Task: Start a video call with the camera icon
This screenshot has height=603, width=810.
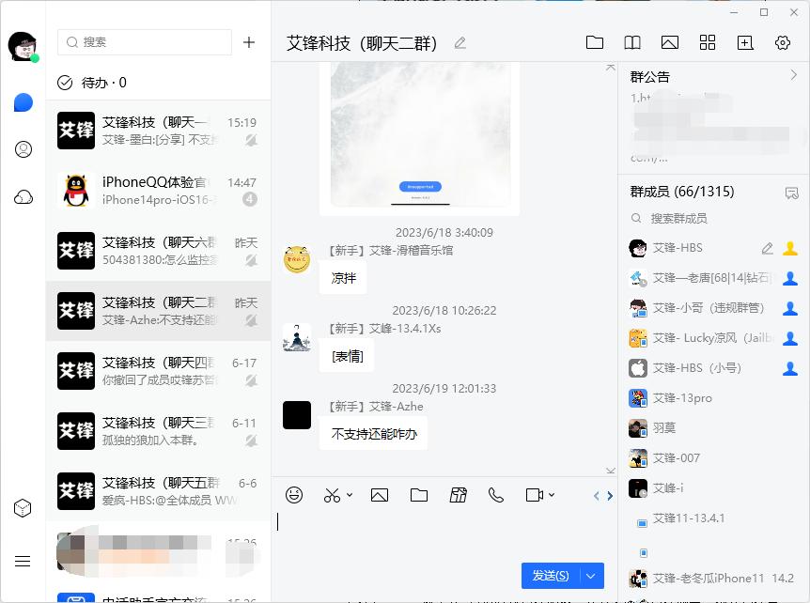Action: (x=532, y=495)
